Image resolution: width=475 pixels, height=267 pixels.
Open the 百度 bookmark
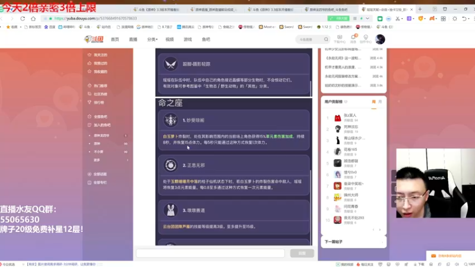pyautogui.click(x=50, y=27)
